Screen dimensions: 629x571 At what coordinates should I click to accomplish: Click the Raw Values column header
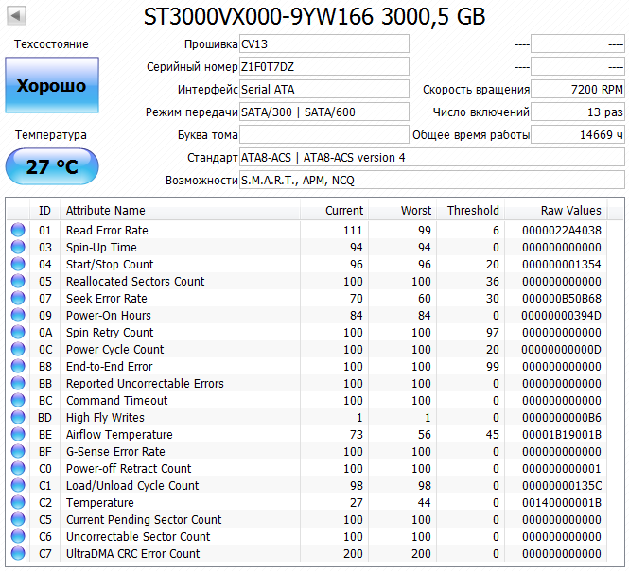tap(570, 211)
